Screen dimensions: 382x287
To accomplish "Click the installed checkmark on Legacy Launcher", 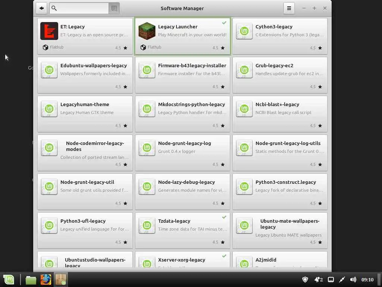I will 224,23.
